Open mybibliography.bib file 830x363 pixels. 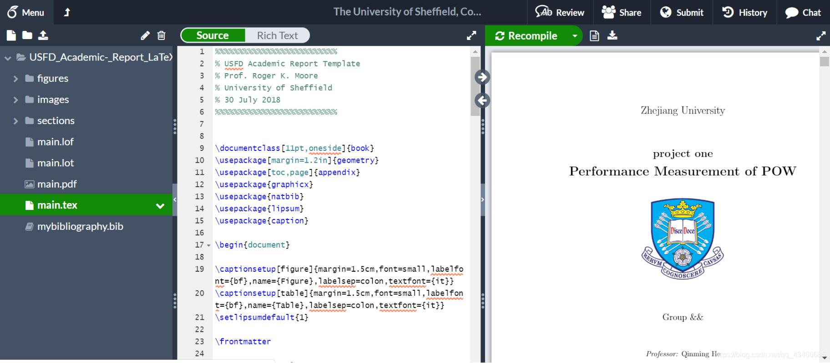point(80,226)
